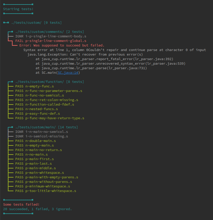Select PASS n-double-main.s entry
The width and height of the screenshot is (213, 220).
click(x=35, y=141)
